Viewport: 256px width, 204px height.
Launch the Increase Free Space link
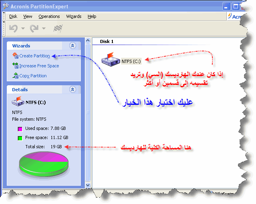coord(39,66)
